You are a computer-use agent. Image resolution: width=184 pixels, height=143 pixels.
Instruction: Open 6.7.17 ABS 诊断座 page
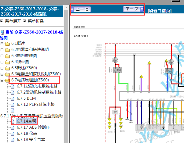point(33,127)
